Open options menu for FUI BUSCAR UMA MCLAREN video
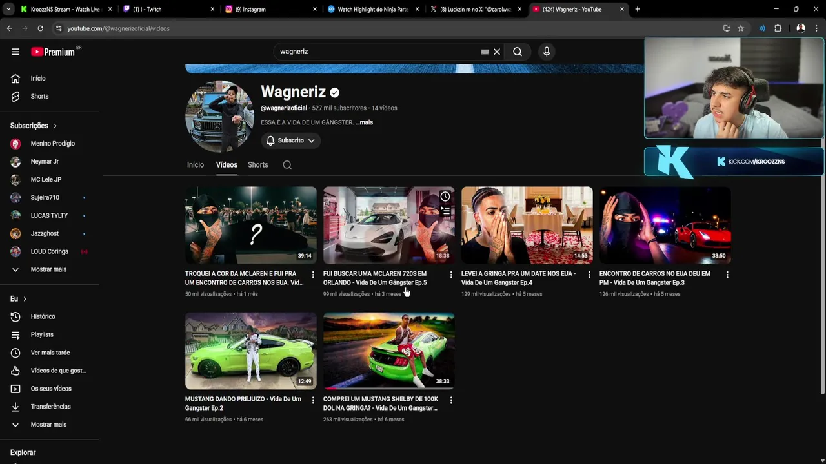 [451, 275]
